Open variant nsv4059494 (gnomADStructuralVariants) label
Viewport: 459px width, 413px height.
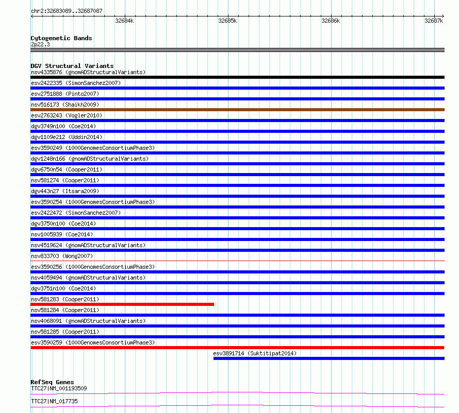tap(88, 278)
